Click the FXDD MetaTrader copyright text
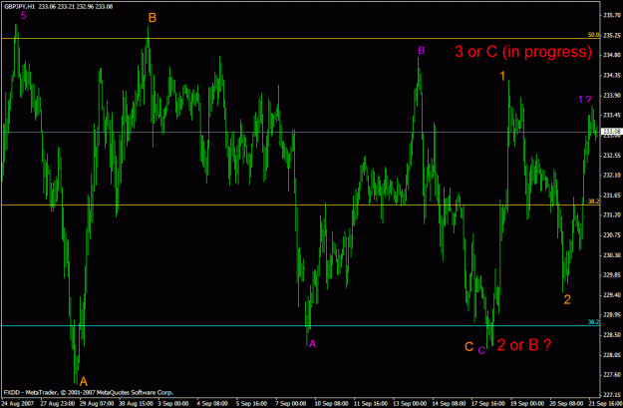 88,393
